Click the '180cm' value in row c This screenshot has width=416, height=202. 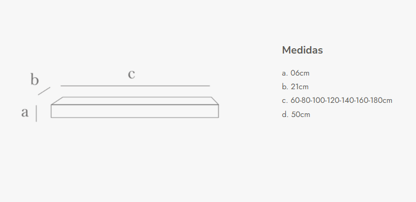(x=381, y=101)
